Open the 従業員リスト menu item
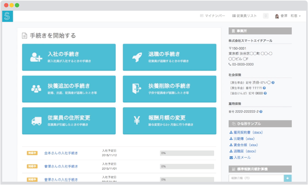 point(244,16)
